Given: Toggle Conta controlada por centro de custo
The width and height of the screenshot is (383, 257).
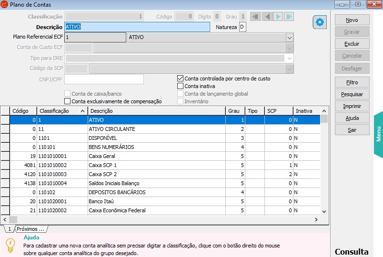Looking at the screenshot, I should pyautogui.click(x=180, y=79).
